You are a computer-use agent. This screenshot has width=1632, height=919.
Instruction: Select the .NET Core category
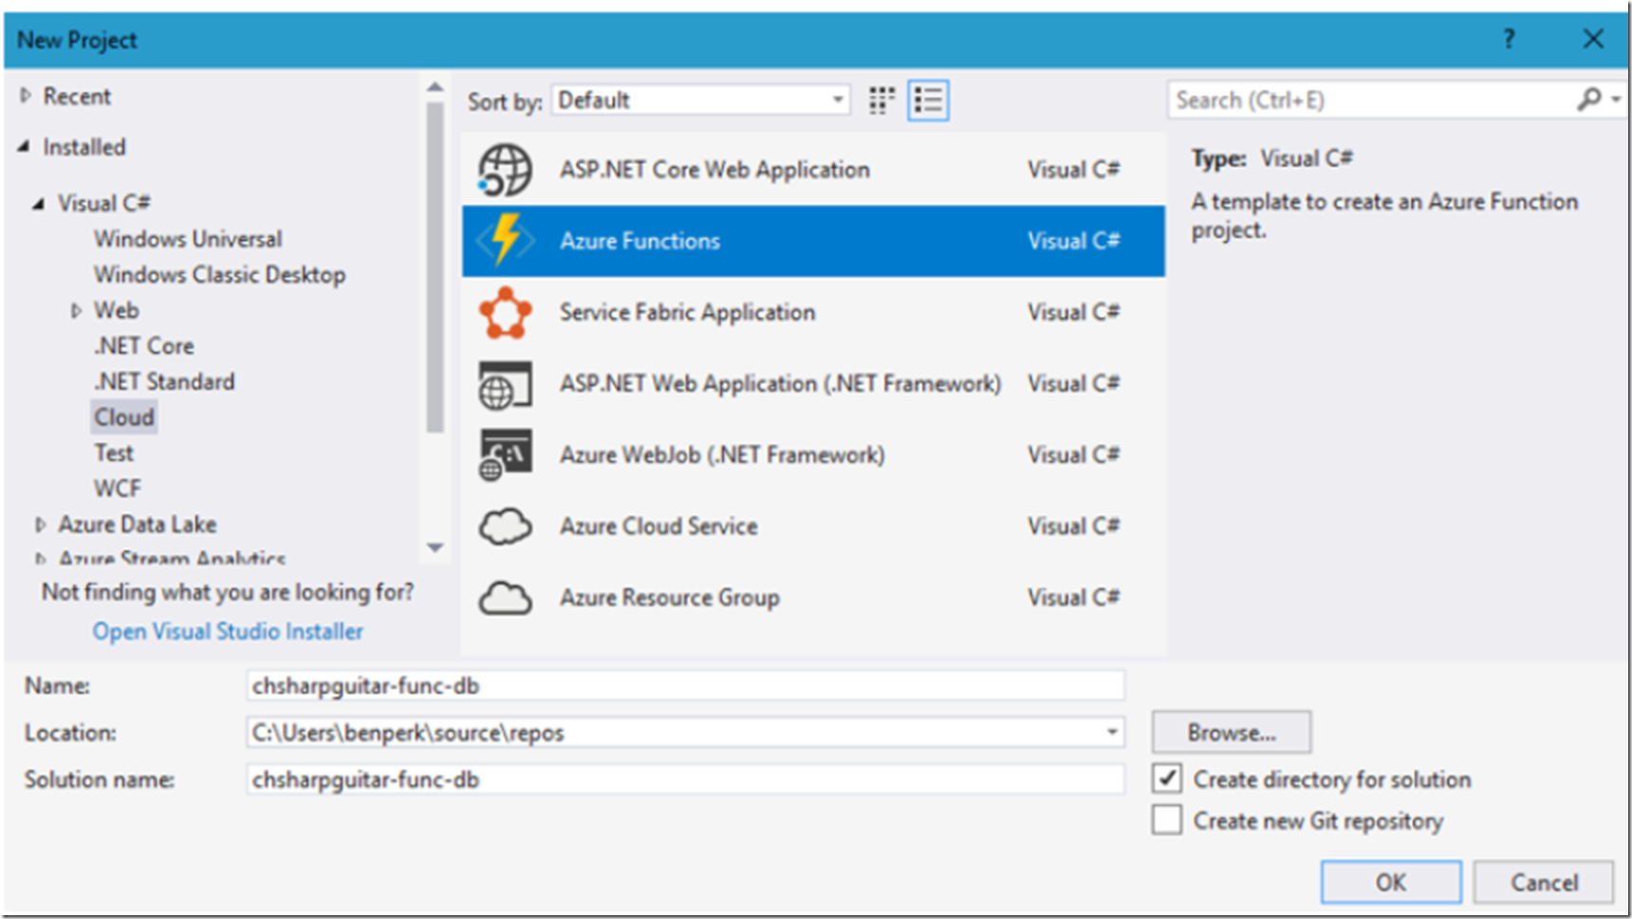coord(143,346)
